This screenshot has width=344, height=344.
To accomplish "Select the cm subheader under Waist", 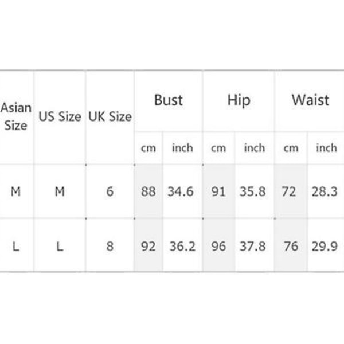I will (291, 148).
